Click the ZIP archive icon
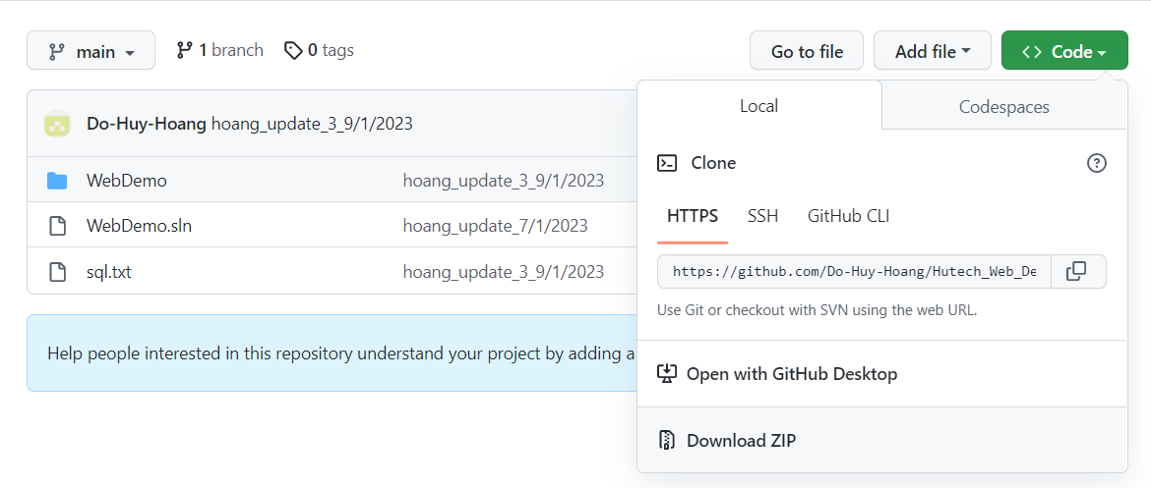The image size is (1151, 488). [667, 440]
